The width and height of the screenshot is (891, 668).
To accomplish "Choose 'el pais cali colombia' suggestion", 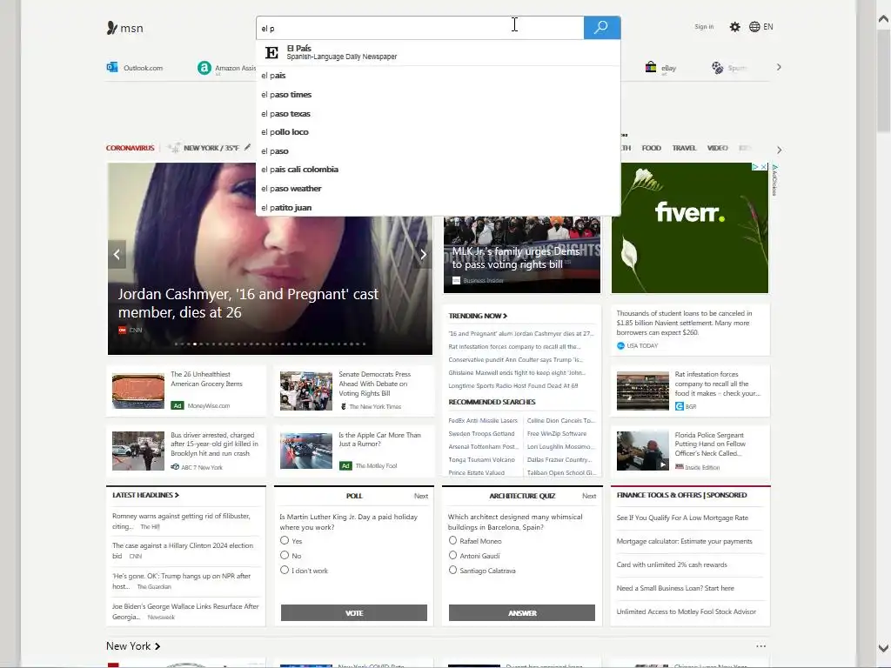I will point(439,170).
